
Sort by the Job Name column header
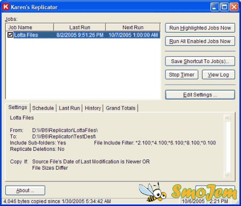(30, 27)
